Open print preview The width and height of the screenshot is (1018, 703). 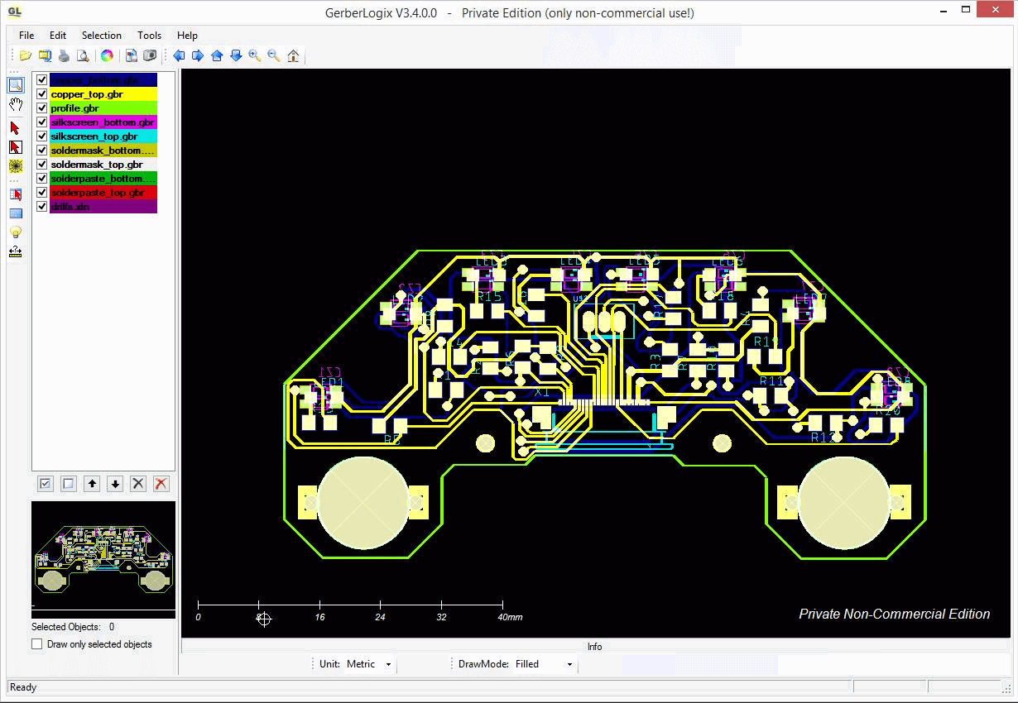coord(83,56)
